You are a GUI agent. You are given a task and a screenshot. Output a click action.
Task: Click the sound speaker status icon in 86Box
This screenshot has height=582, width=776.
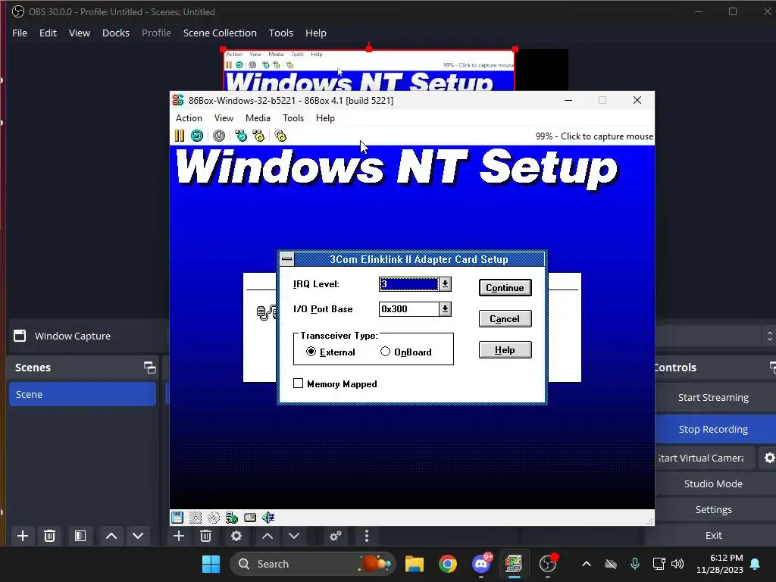[268, 518]
